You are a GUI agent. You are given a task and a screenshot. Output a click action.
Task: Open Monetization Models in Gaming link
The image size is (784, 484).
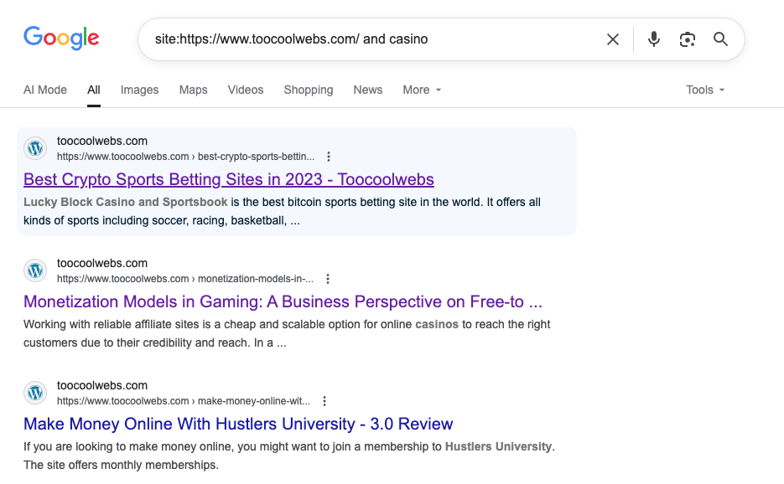point(283,301)
